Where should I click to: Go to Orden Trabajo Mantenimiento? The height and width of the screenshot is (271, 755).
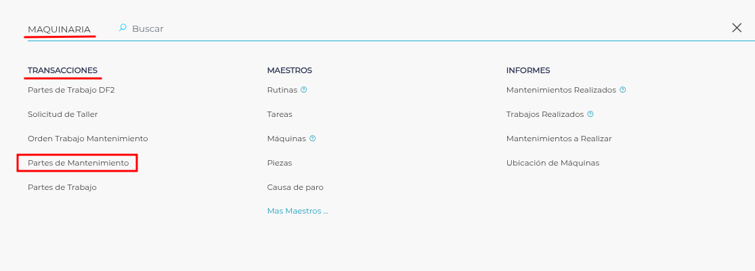click(x=87, y=139)
